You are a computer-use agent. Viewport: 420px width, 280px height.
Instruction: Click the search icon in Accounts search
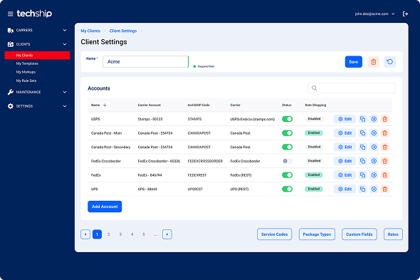click(315, 88)
